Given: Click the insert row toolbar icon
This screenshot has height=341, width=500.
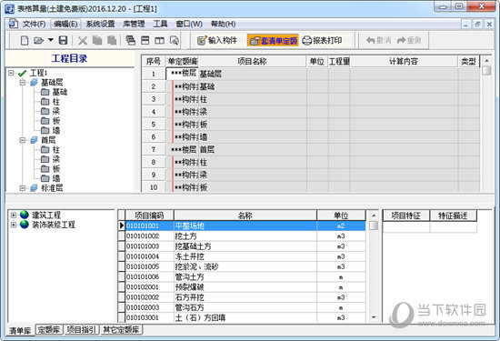Looking at the screenshot, I should (145, 40).
